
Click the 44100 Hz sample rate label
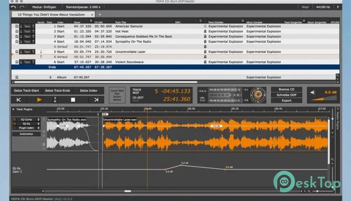(x=323, y=7)
